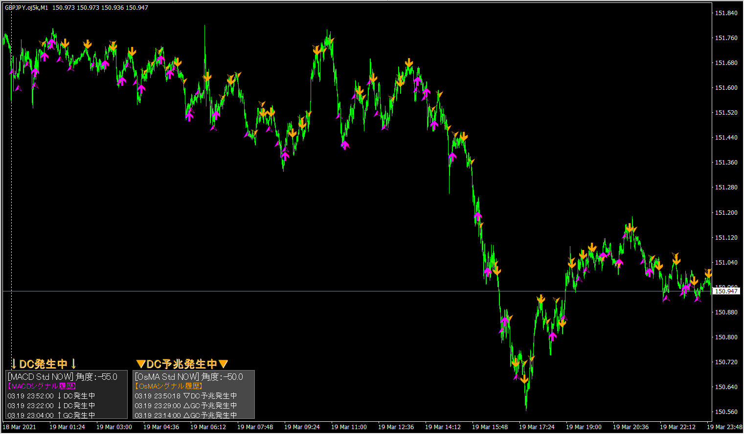Click the 150.720 price scale label

pos(726,362)
